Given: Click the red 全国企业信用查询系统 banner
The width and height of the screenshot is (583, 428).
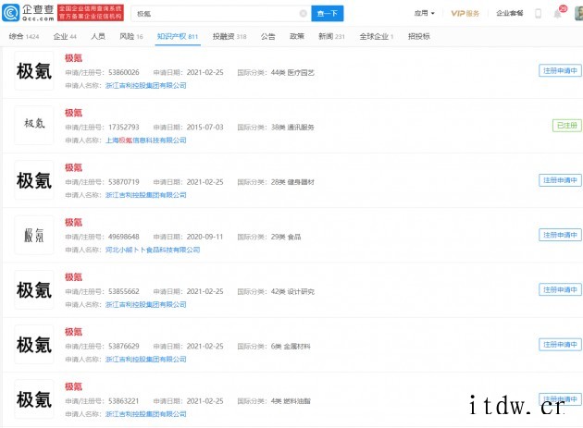Looking at the screenshot, I should point(91,13).
